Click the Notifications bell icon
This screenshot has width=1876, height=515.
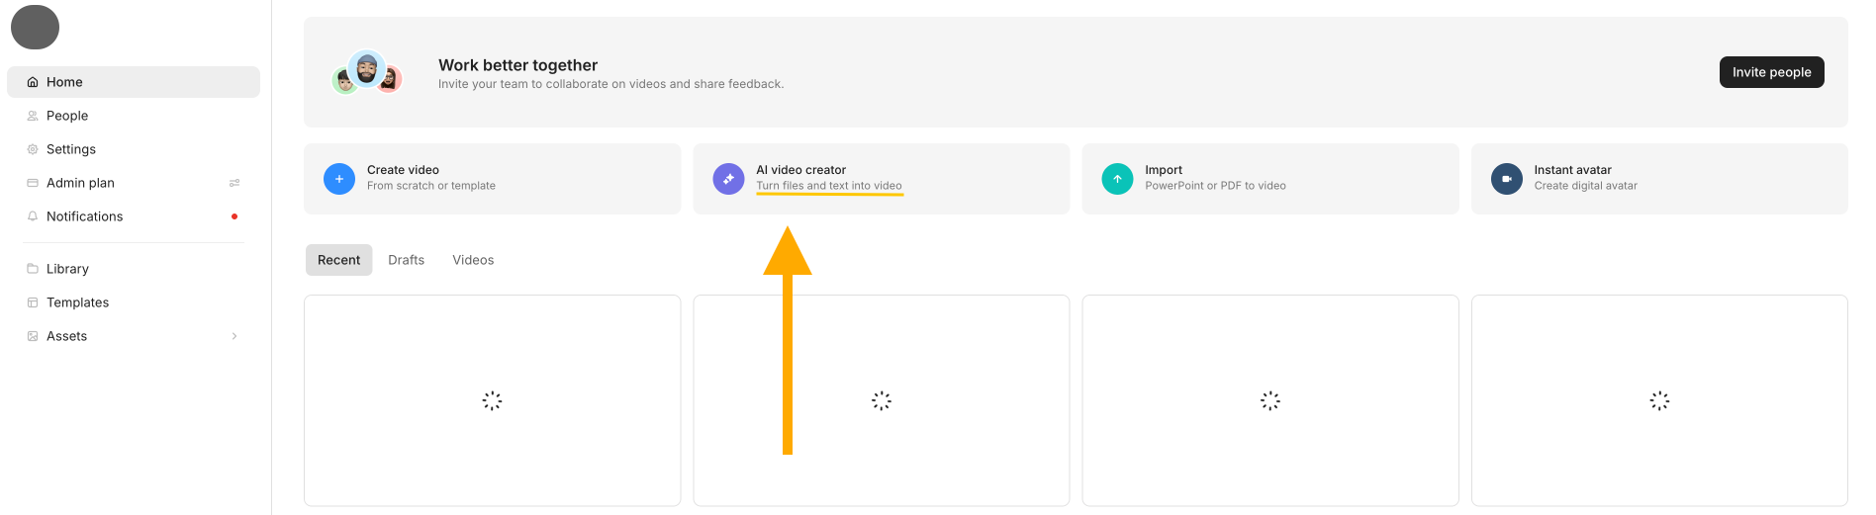coord(33,216)
